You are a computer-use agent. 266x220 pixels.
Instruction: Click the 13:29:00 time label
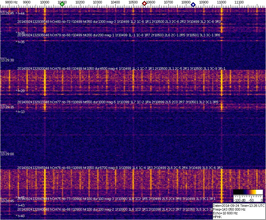click(x=7, y=154)
